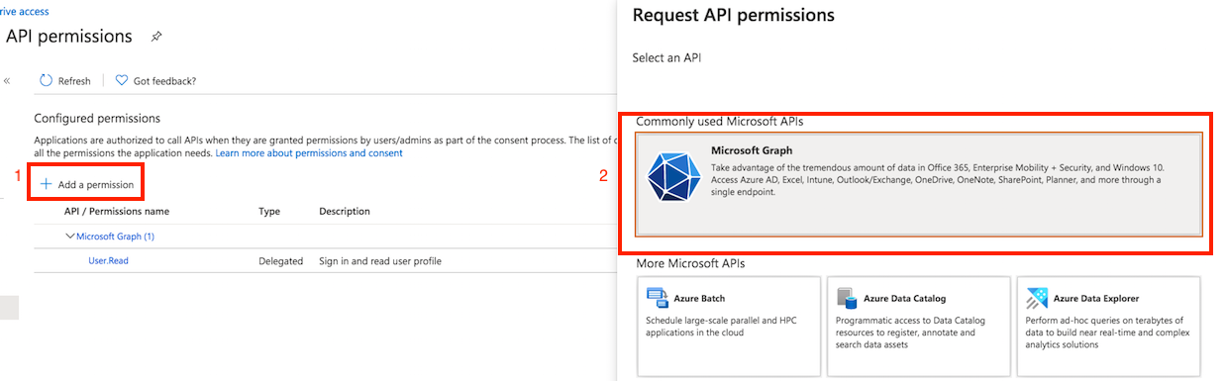This screenshot has height=381, width=1226.
Task: Select the Azure Data Catalog tile
Action: tap(919, 327)
